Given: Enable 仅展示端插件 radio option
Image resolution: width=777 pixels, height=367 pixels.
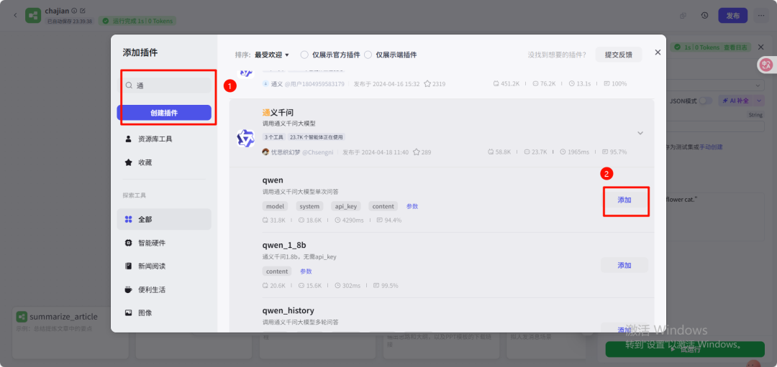Looking at the screenshot, I should (x=368, y=55).
